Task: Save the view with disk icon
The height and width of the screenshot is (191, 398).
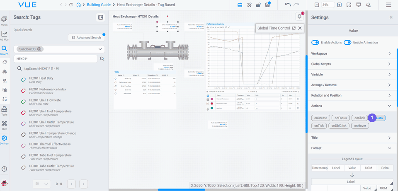Action: point(267,5)
